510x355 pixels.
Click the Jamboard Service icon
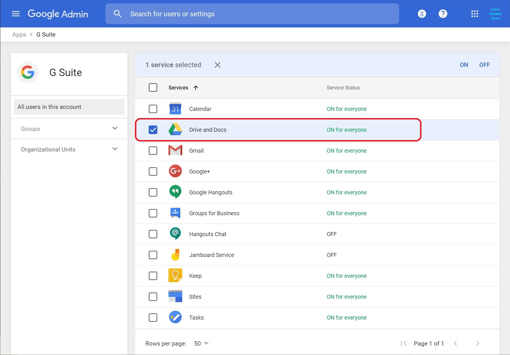click(x=175, y=255)
